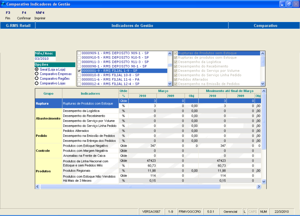Click the Indicadores column header

90,93
